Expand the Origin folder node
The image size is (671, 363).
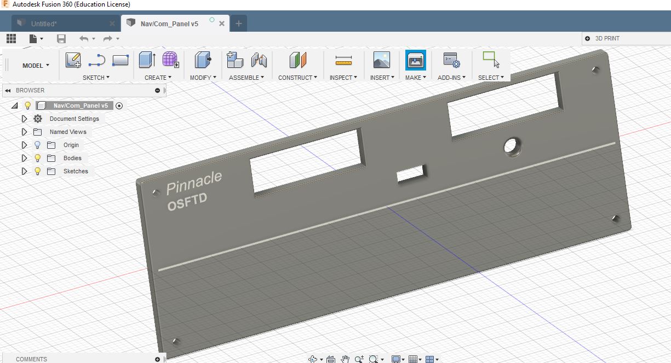24,145
